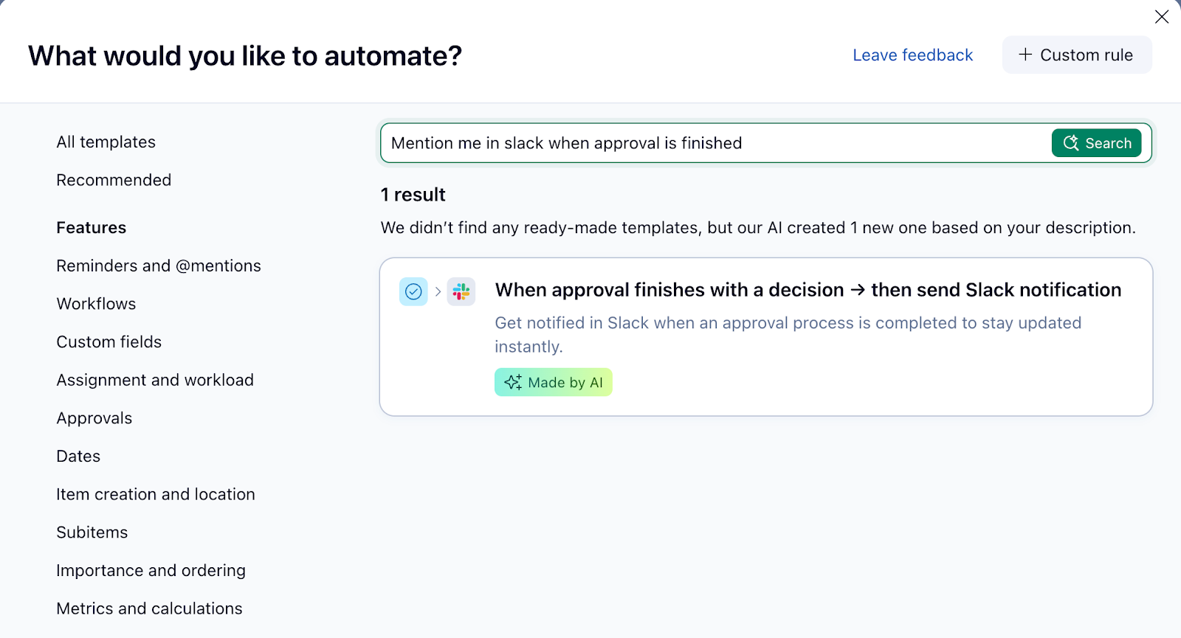This screenshot has width=1181, height=638.
Task: Close the automation dialog with X
Action: click(x=1162, y=16)
